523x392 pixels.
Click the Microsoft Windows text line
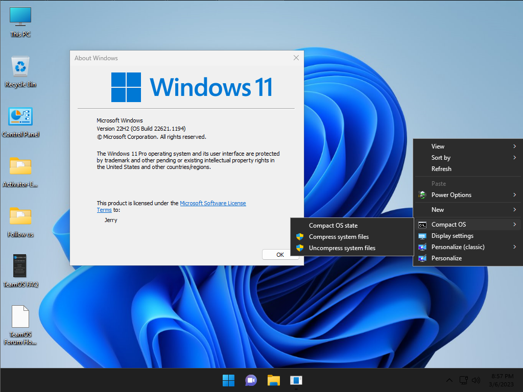[x=120, y=120]
